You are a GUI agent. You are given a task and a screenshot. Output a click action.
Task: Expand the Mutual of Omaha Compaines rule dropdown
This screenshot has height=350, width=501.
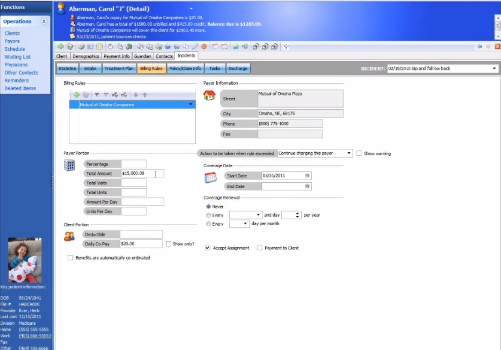pyautogui.click(x=190, y=104)
